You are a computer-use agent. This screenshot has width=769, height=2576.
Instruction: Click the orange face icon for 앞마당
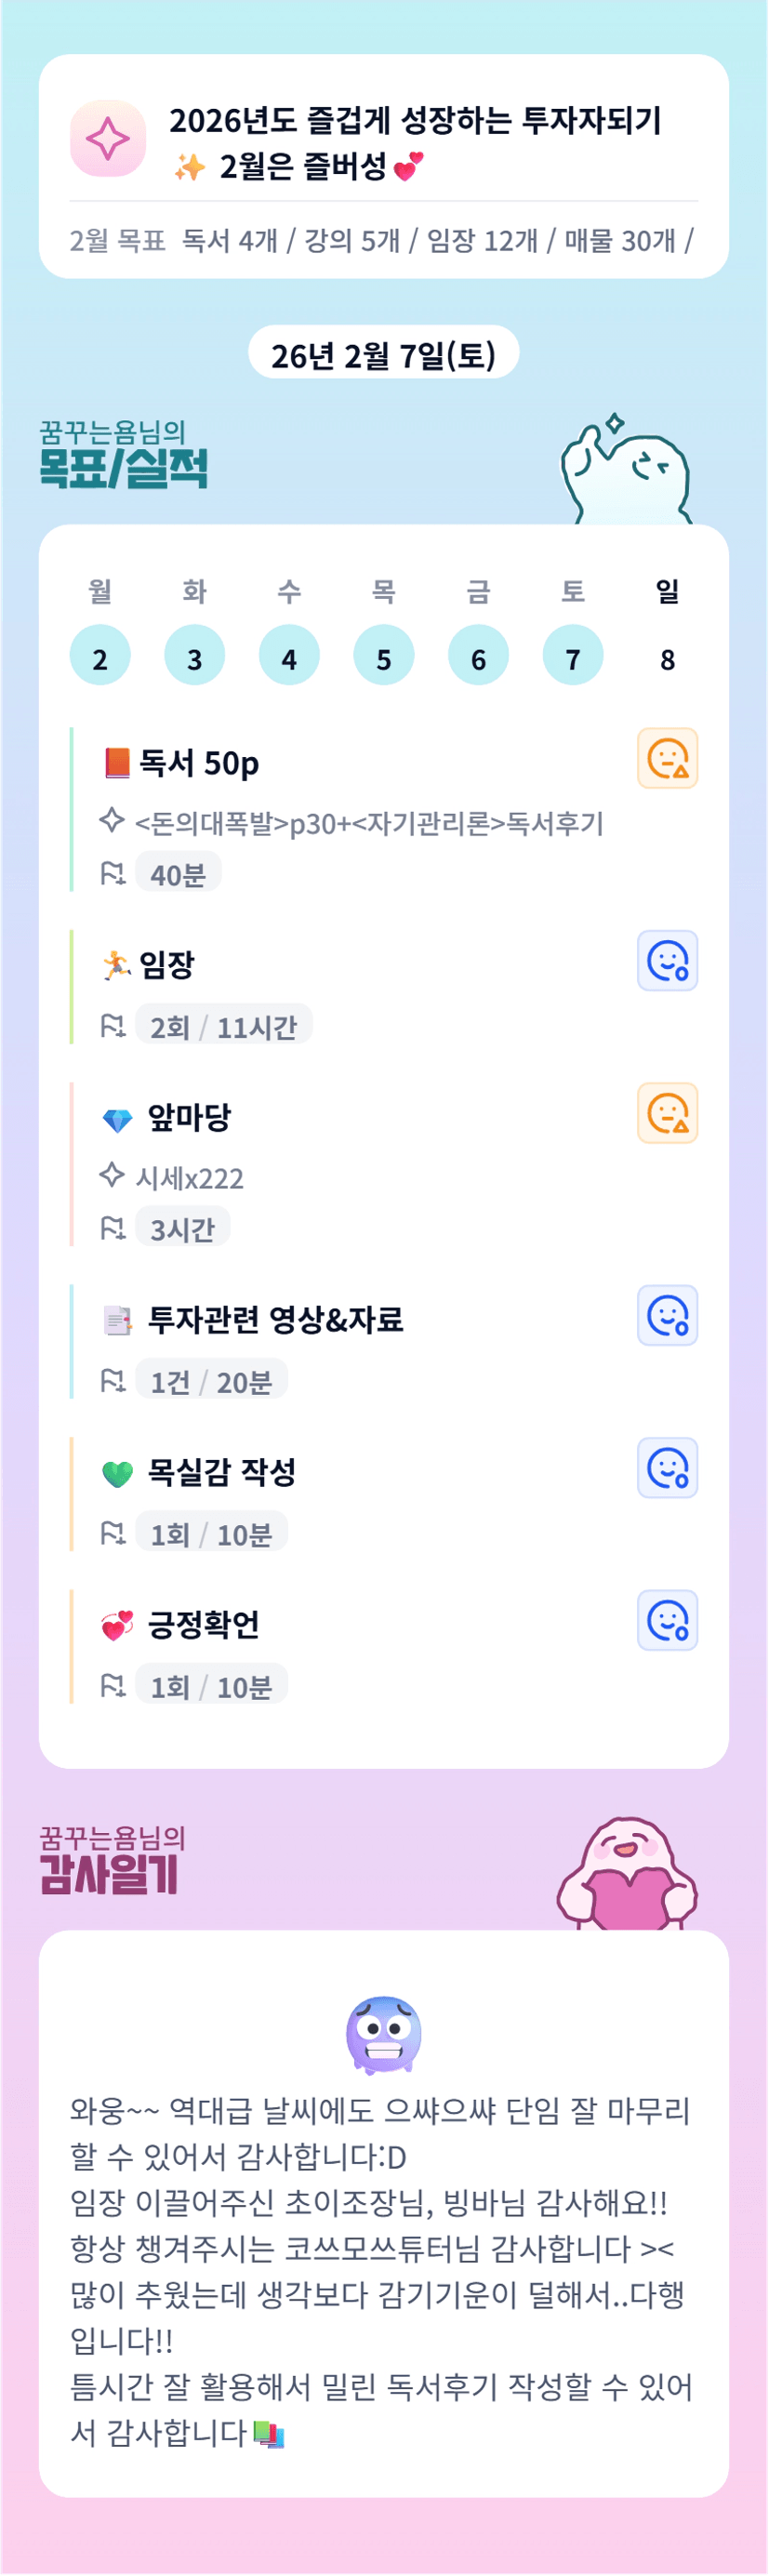[x=667, y=1113]
